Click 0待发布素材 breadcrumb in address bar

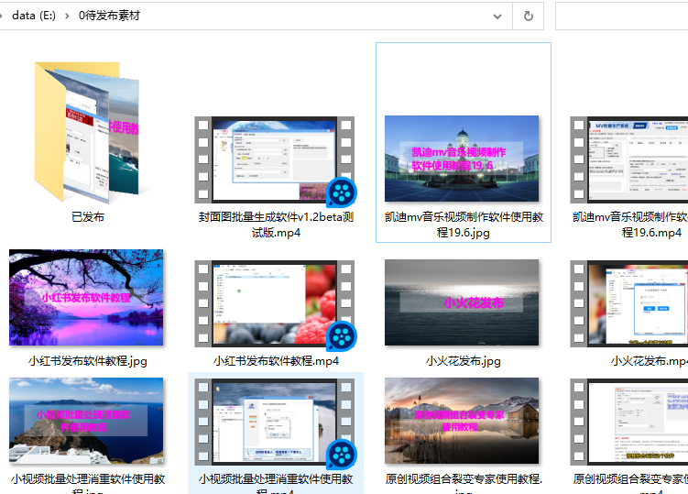click(109, 16)
